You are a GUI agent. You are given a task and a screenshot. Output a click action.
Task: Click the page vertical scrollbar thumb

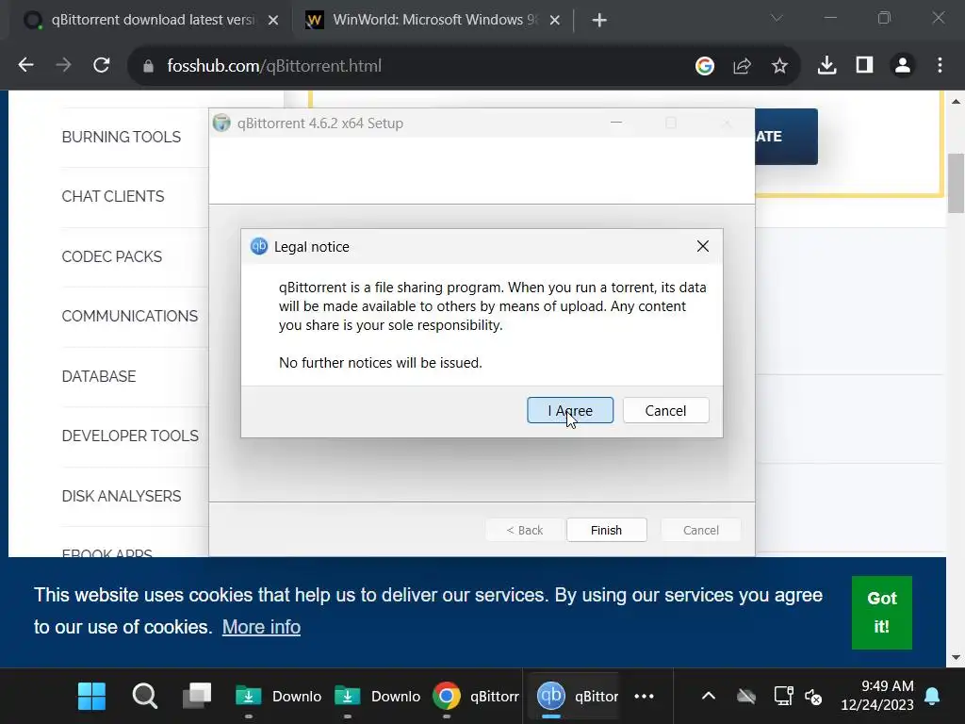[x=956, y=184]
